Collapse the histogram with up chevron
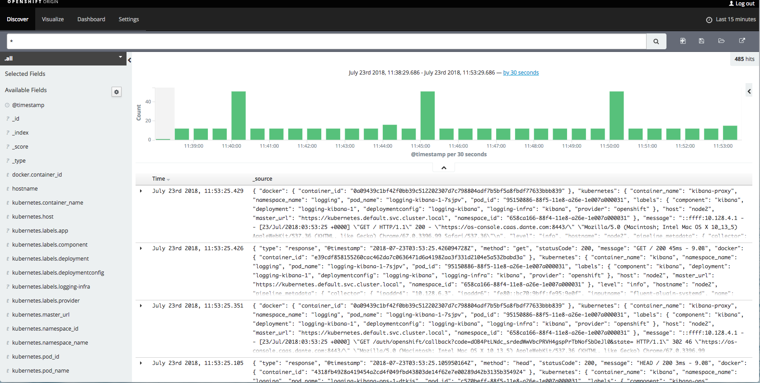 click(x=444, y=168)
